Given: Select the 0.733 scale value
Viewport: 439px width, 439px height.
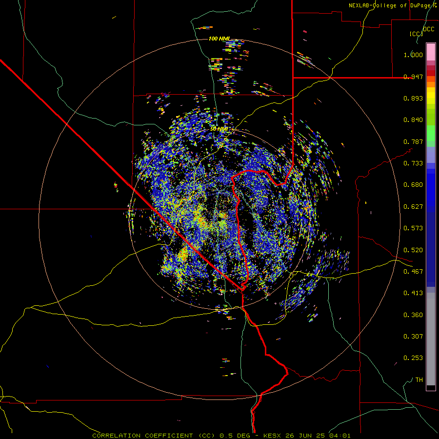Looking at the screenshot, I should pos(413,163).
